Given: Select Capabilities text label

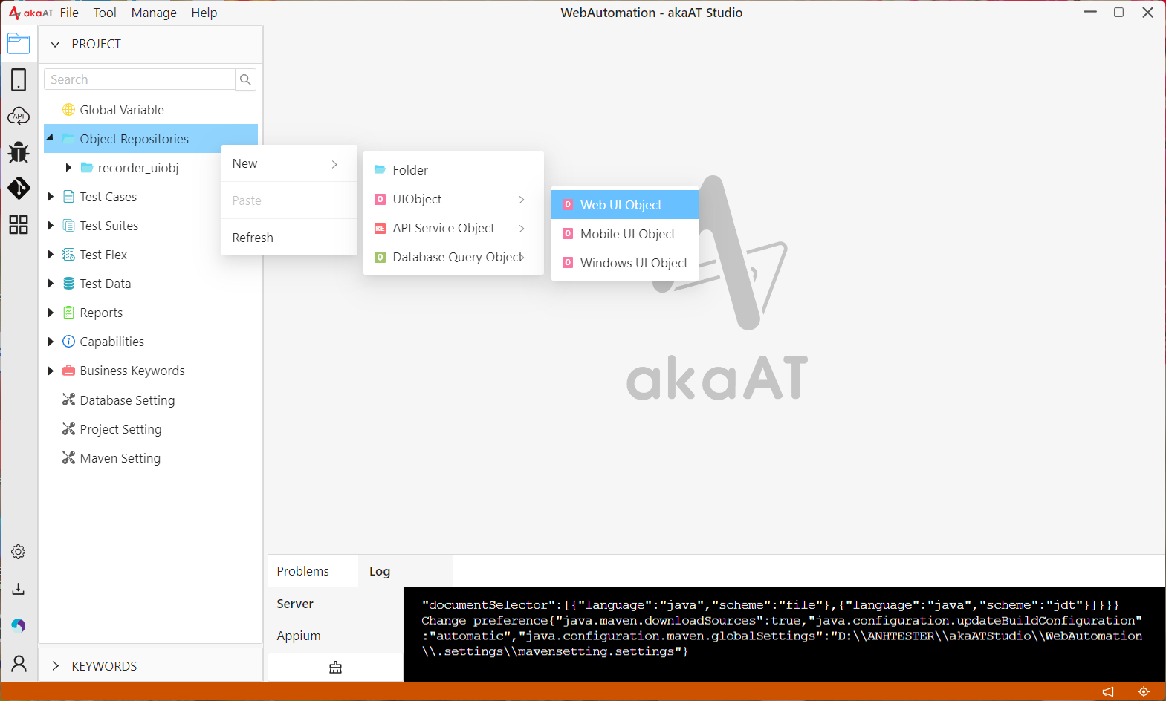Looking at the screenshot, I should pos(112,342).
